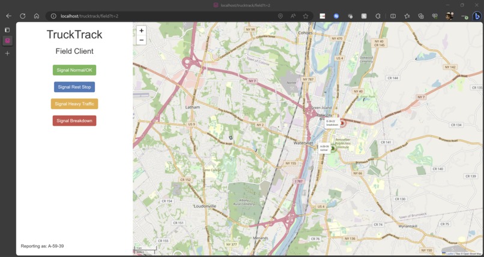The image size is (484, 257).
Task: Add a new tab with plus icon
Action: tap(7, 53)
